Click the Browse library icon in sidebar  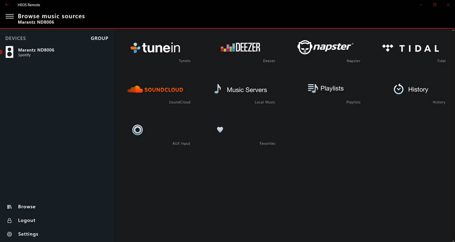[x=9, y=207]
